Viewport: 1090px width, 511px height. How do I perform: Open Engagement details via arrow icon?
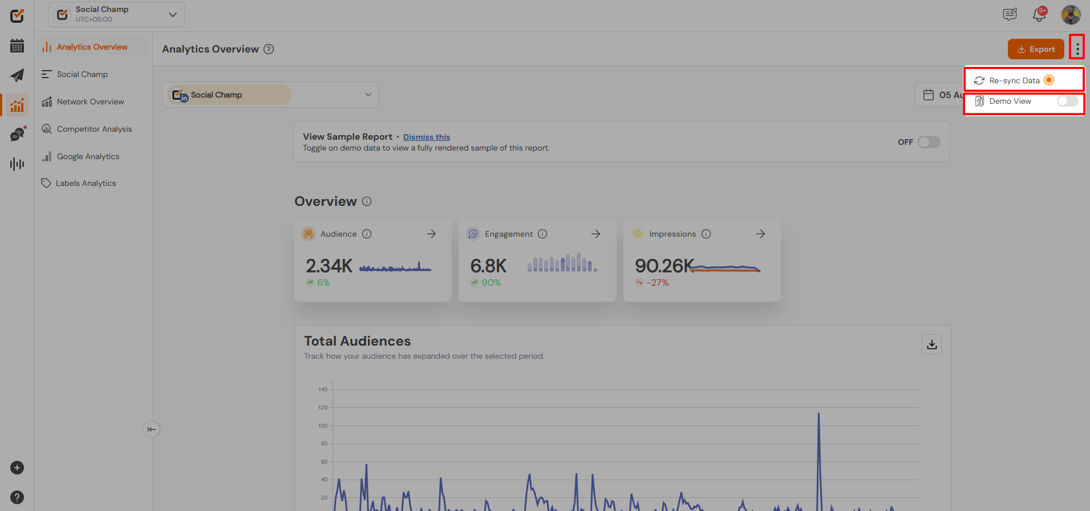[x=596, y=234]
